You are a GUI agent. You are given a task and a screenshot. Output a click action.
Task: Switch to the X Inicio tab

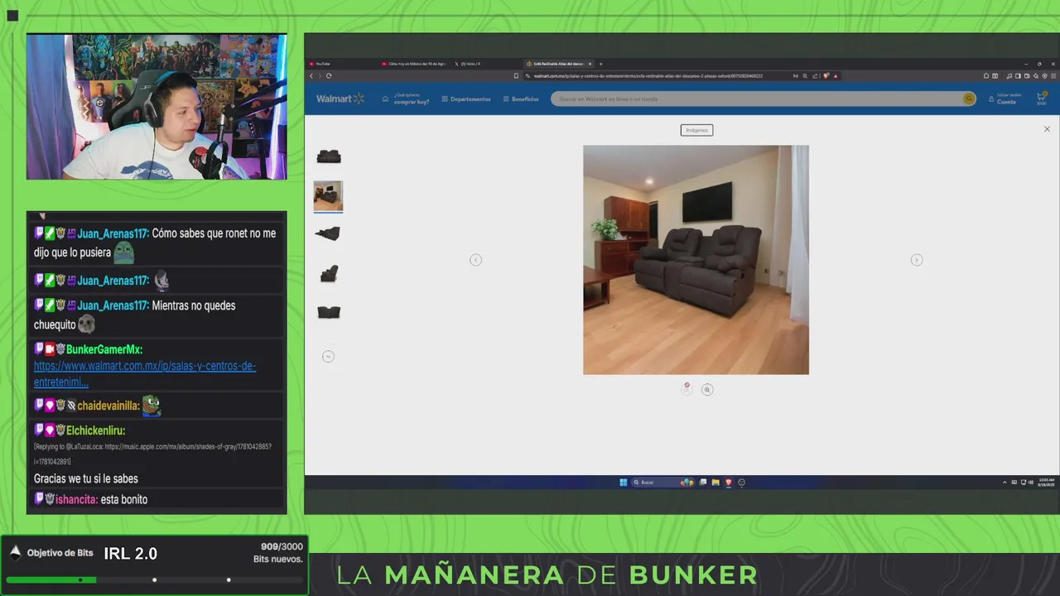click(x=486, y=64)
